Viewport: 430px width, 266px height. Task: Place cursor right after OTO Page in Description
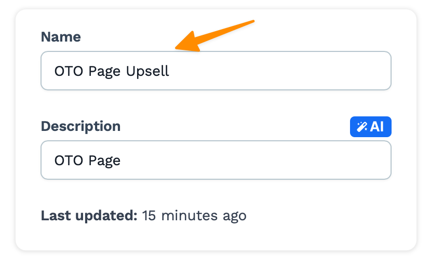pyautogui.click(x=122, y=160)
